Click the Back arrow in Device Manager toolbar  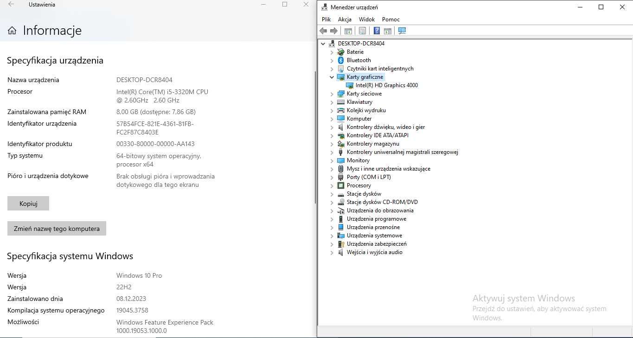tap(323, 31)
